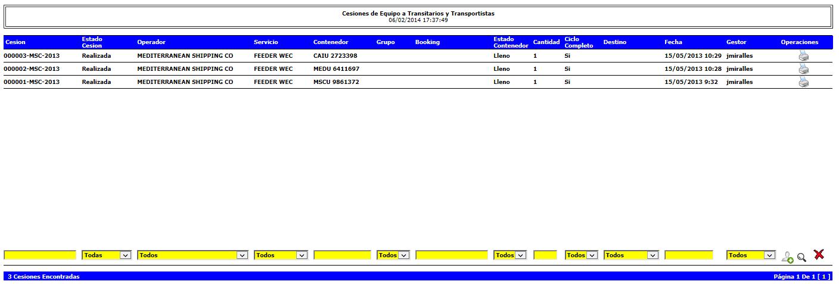
Task: Sort by the Estado Cesion column header
Action: point(92,42)
